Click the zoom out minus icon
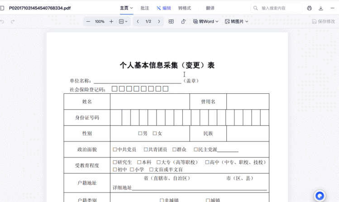This screenshot has height=202, width=339. 88,21
